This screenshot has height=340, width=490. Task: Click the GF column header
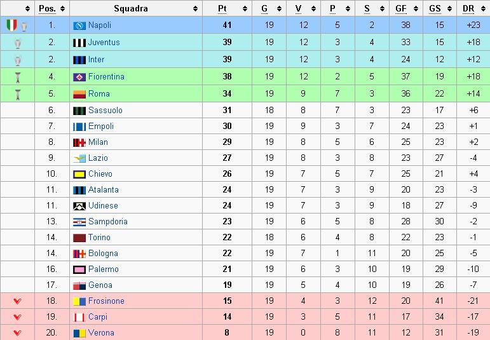(x=400, y=9)
